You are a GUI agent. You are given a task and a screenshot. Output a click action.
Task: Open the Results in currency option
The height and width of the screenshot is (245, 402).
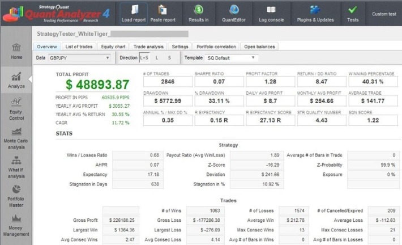click(x=199, y=10)
